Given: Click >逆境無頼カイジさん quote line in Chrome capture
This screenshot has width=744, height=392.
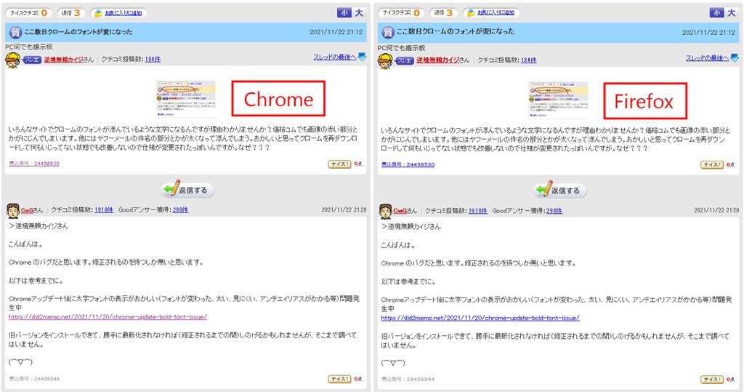Looking at the screenshot, I should [x=39, y=226].
